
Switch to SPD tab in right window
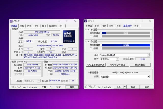click(111, 26)
